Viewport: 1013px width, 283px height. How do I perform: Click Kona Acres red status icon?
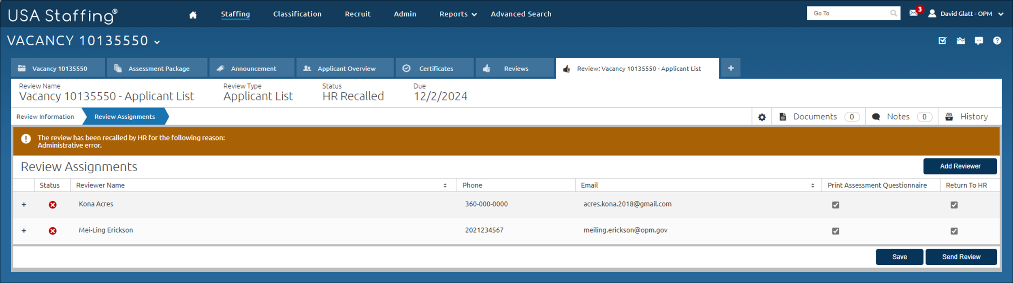53,205
